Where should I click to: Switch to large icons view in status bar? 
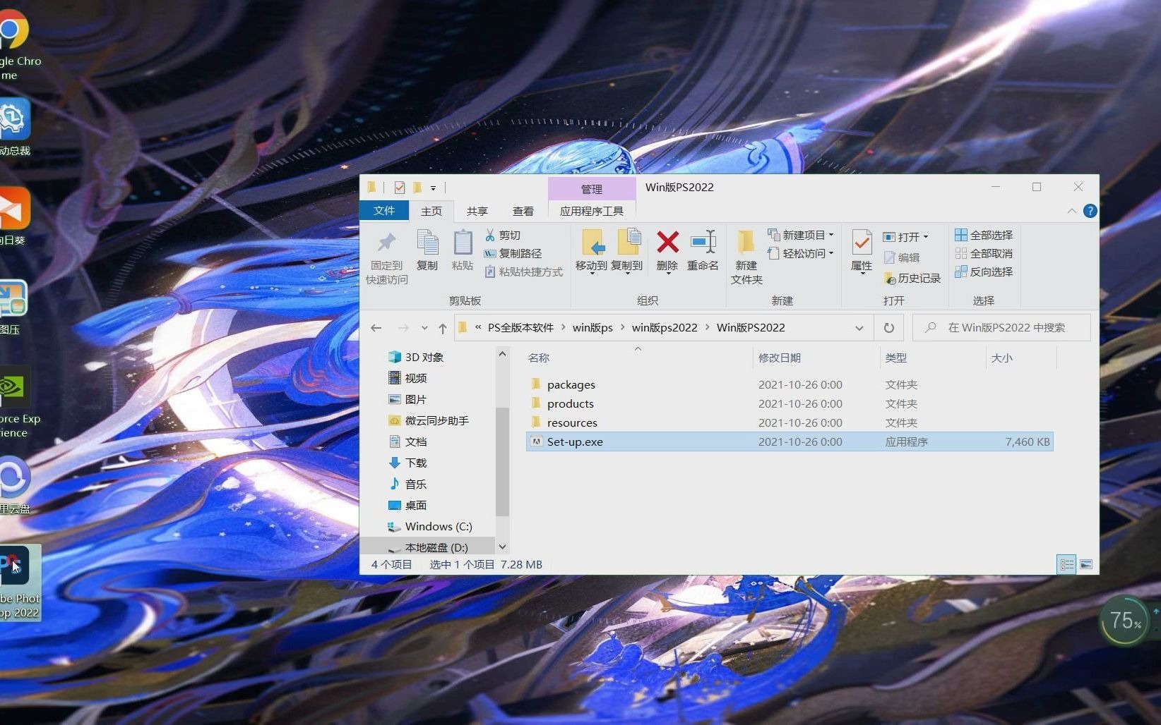pyautogui.click(x=1085, y=564)
